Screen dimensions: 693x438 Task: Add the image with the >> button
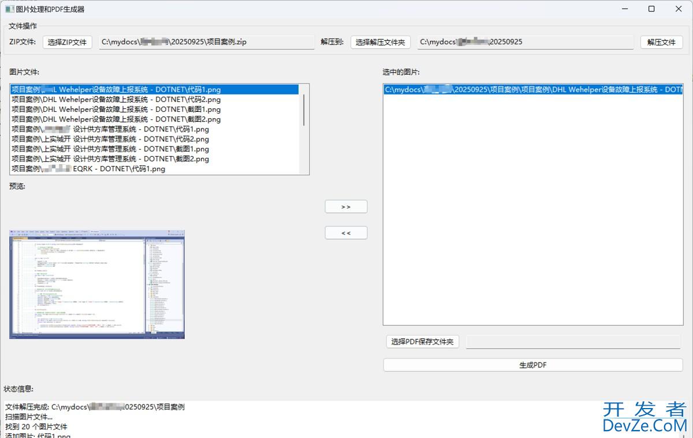tap(346, 206)
